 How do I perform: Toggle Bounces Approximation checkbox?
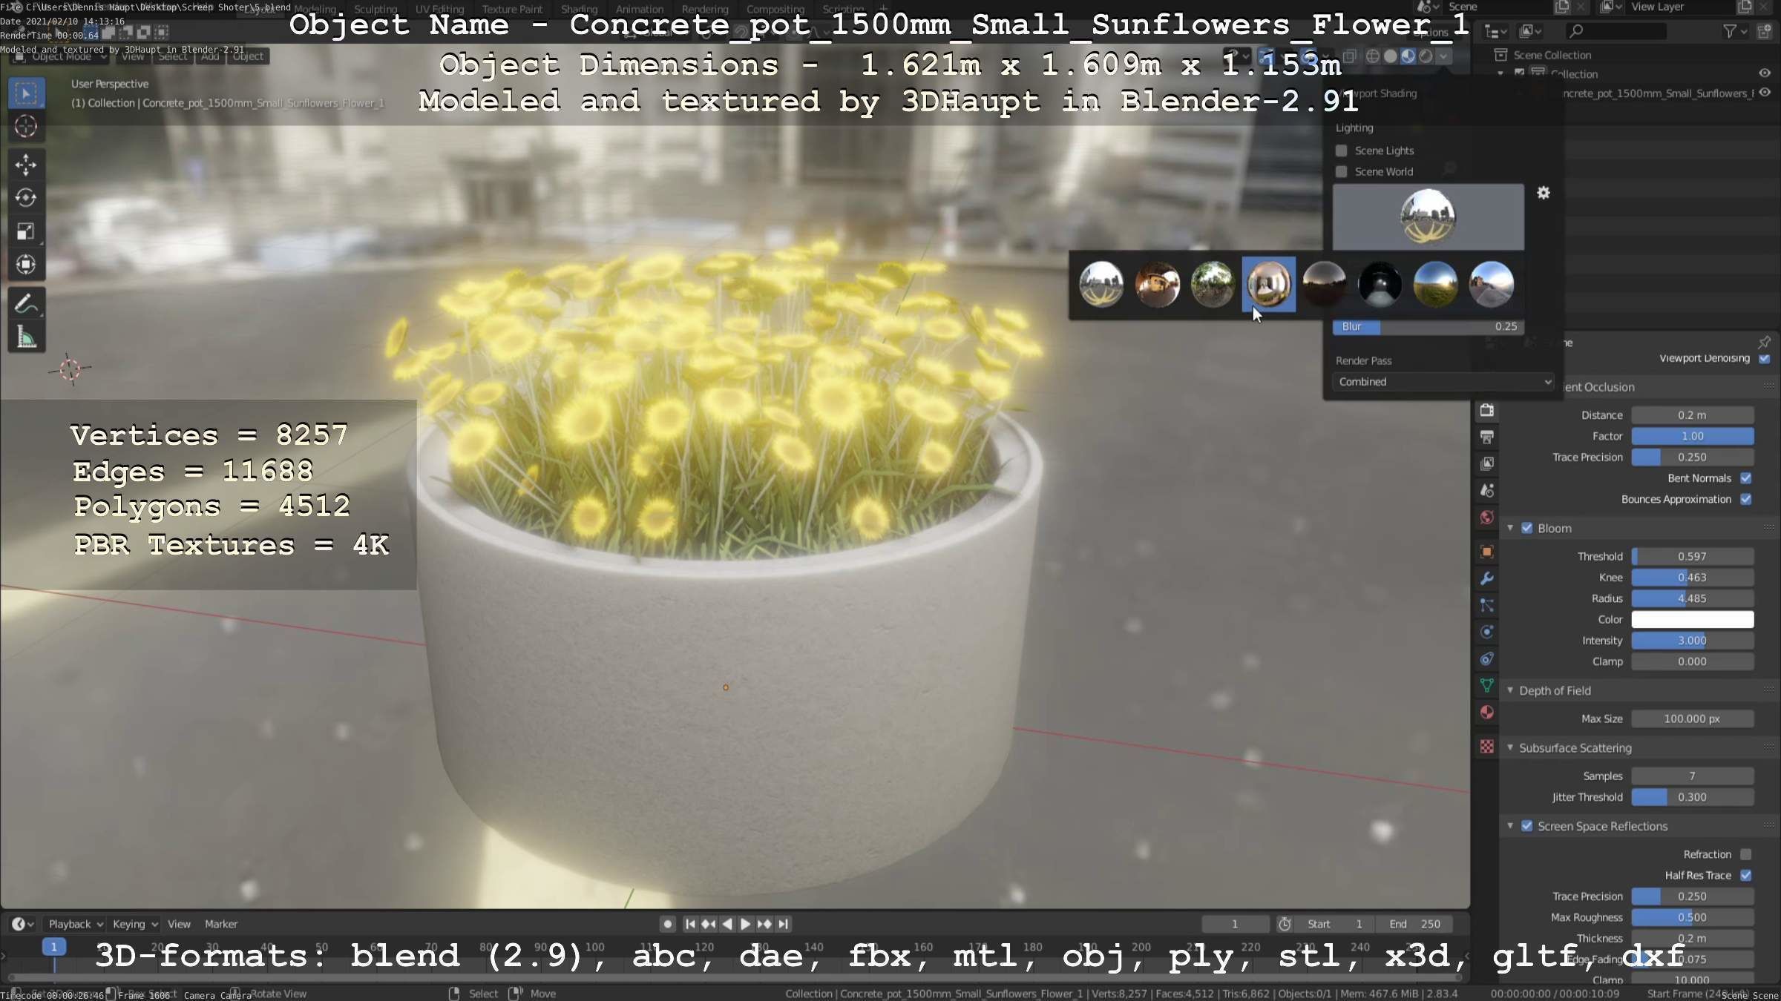tap(1746, 499)
